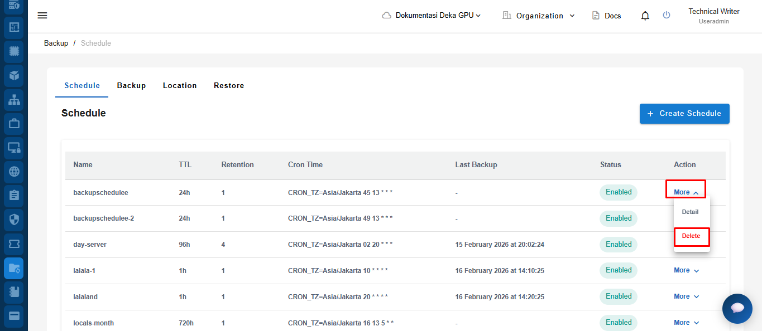Click the blue power logout icon
This screenshot has width=762, height=331.
[667, 16]
